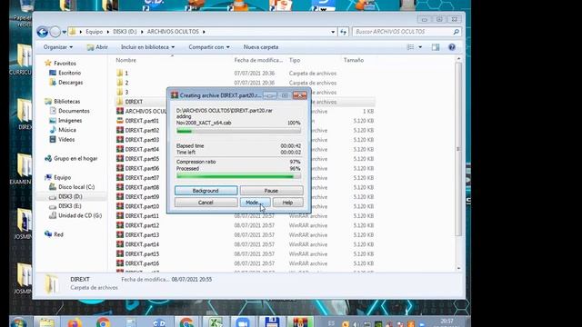Viewport: 582px width, 327px height.
Task: Click the Red network icon in the sidebar
Action: click(x=48, y=234)
